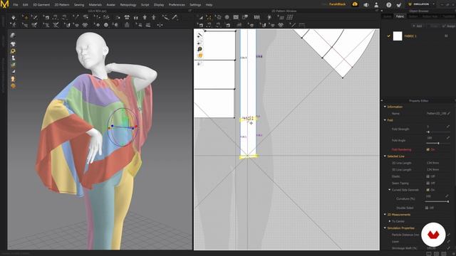Click the grid icon in 2D toolbar
Viewport: 456px width, 256px height.
coord(290,17)
